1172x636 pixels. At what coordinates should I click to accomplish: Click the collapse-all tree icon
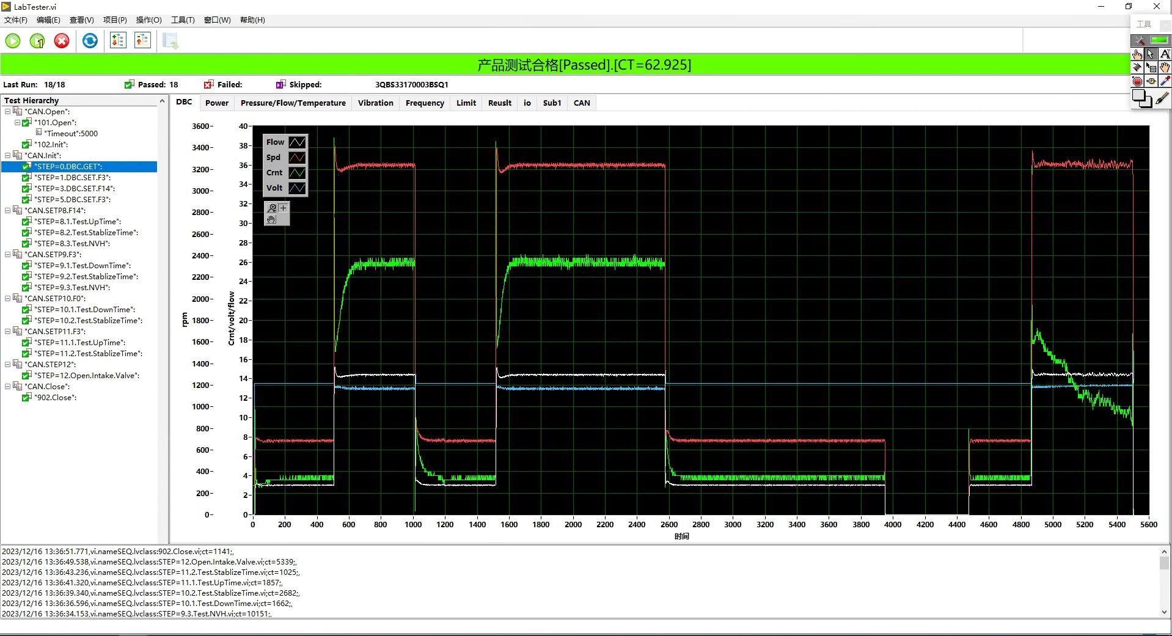point(142,41)
